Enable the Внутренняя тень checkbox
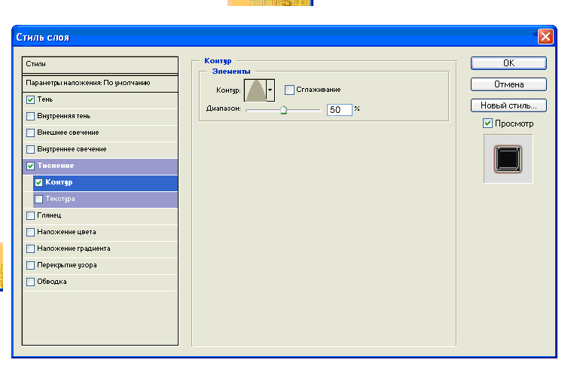 click(x=31, y=116)
